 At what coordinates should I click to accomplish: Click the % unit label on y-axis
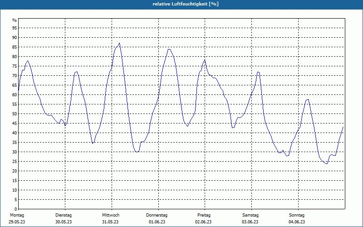click(15, 20)
